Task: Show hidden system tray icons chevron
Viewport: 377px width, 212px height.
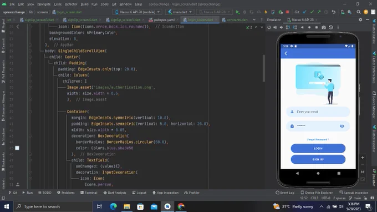Action: pyautogui.click(x=322, y=206)
